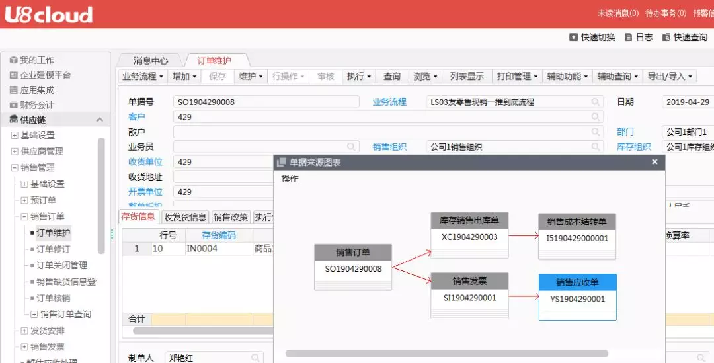Close the 单据来源图表 dialog
The image size is (714, 363).
click(x=654, y=162)
